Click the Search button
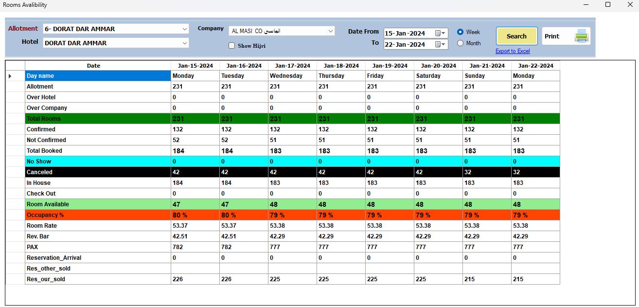 [516, 36]
